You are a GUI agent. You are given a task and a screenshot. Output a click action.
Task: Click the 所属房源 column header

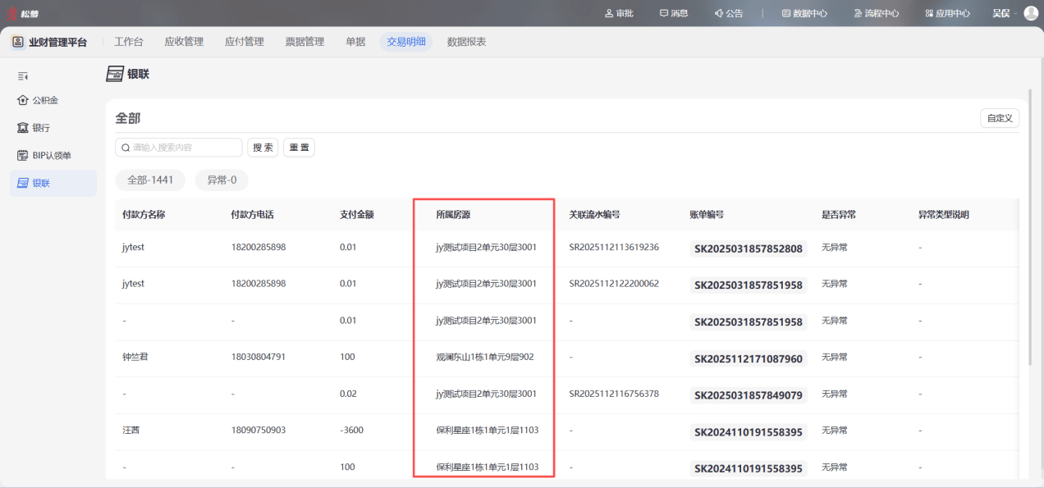[453, 215]
